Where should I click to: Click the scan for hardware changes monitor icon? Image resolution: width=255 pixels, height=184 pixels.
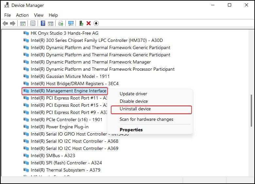[x=71, y=24]
